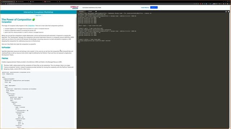Close the first active browser tab
The image size is (231, 129).
tap(14, 1)
